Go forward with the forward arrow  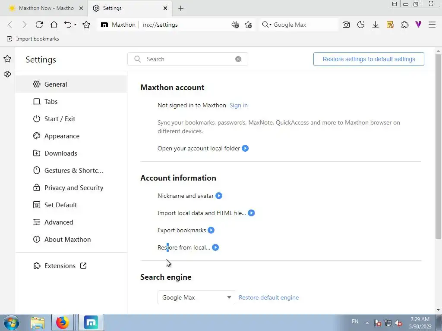pos(25,25)
